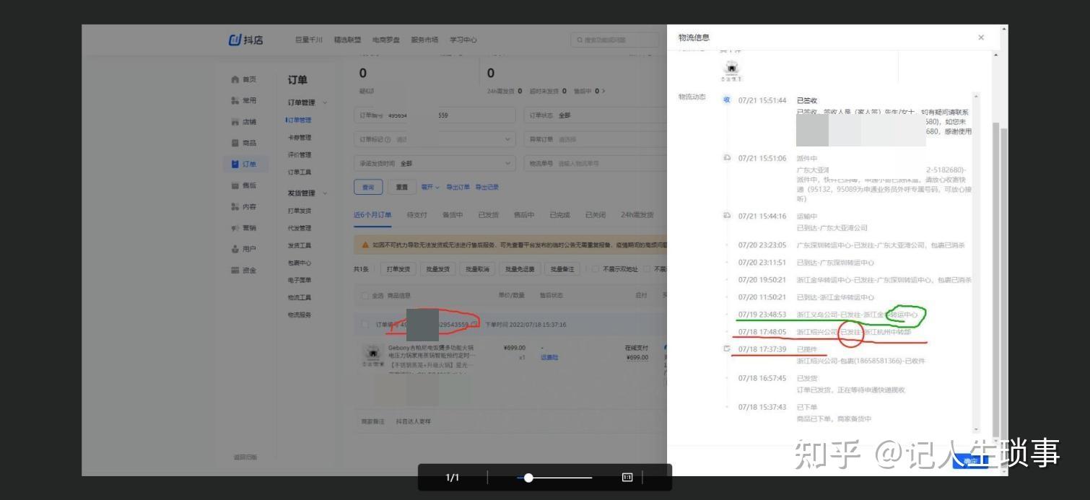Open the 订单标记 dropdown

[x=435, y=139]
